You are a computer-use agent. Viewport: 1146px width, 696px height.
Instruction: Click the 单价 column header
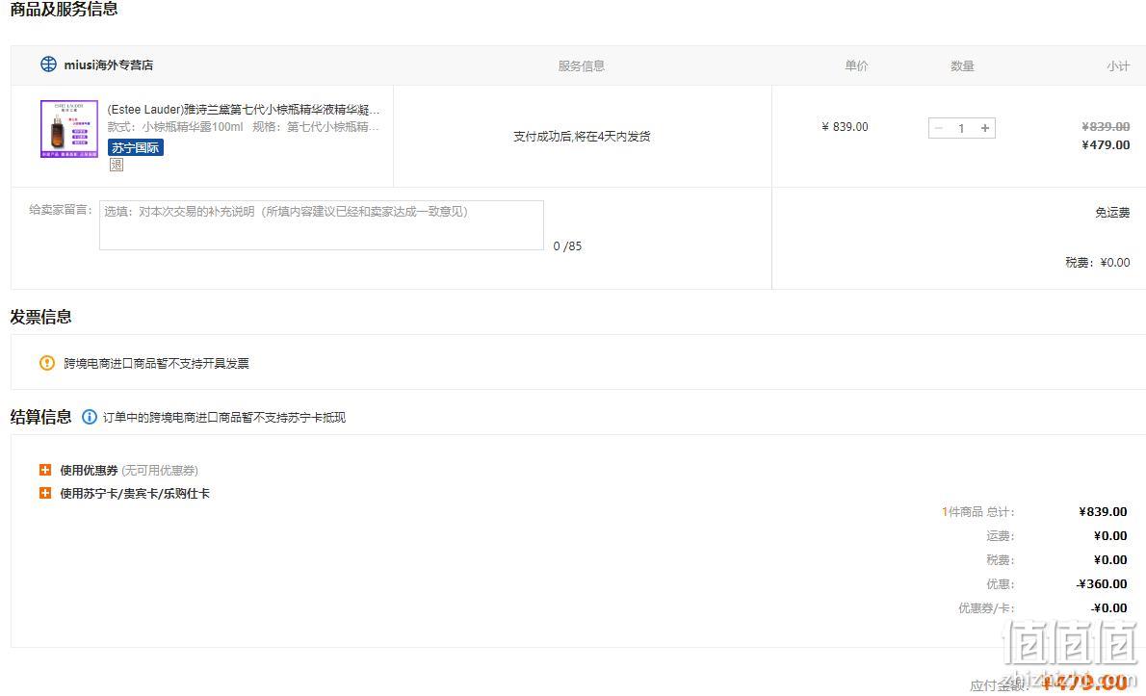[x=856, y=65]
